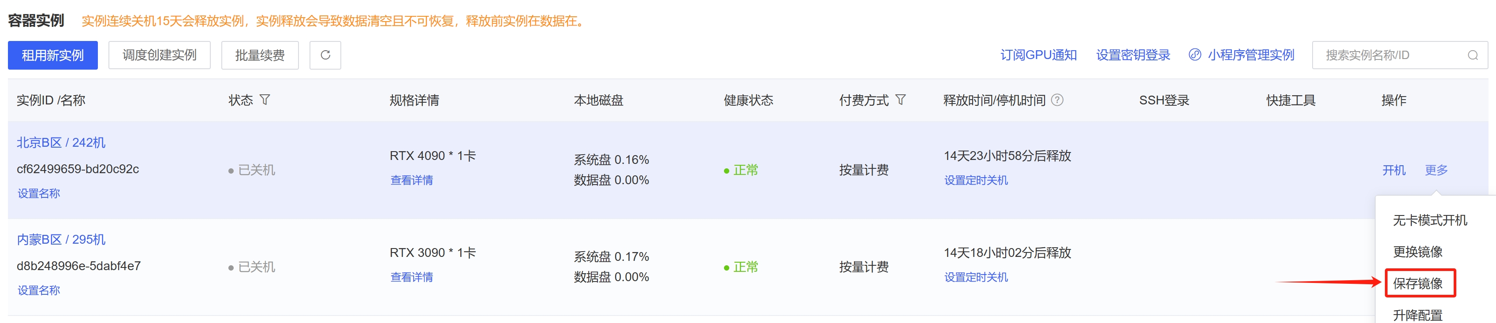Open the 更多 dropdown for Beijing instance
This screenshot has width=1496, height=323.
[1436, 170]
